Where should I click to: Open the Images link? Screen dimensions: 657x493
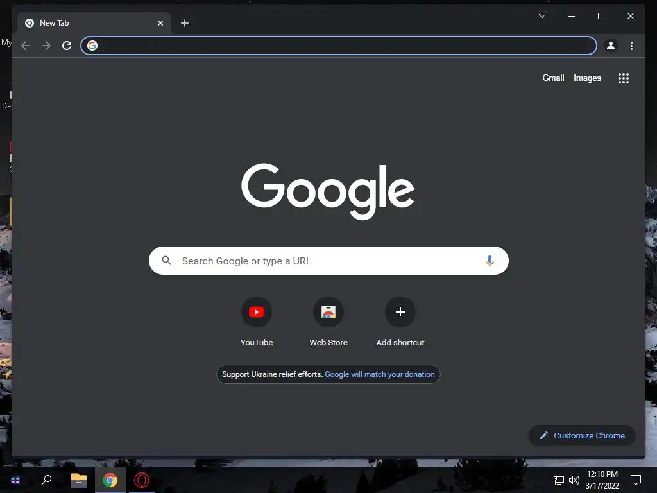click(x=587, y=78)
